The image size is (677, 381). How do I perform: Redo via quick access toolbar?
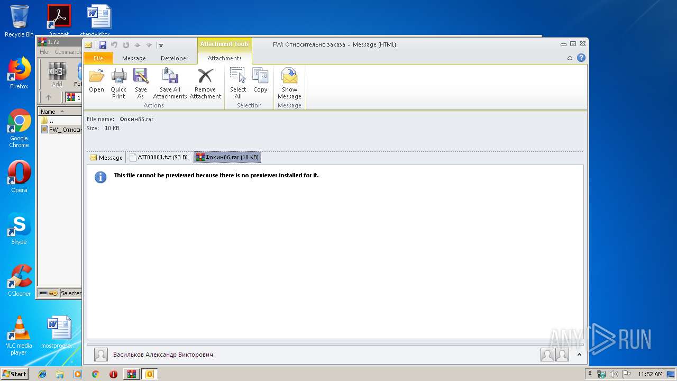(126, 45)
